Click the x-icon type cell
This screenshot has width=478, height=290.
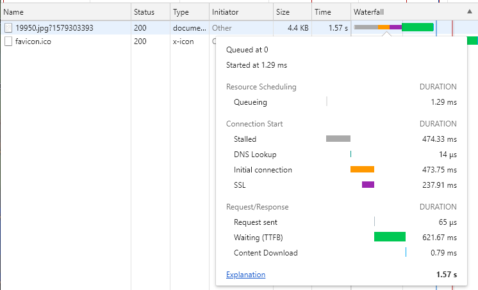183,42
